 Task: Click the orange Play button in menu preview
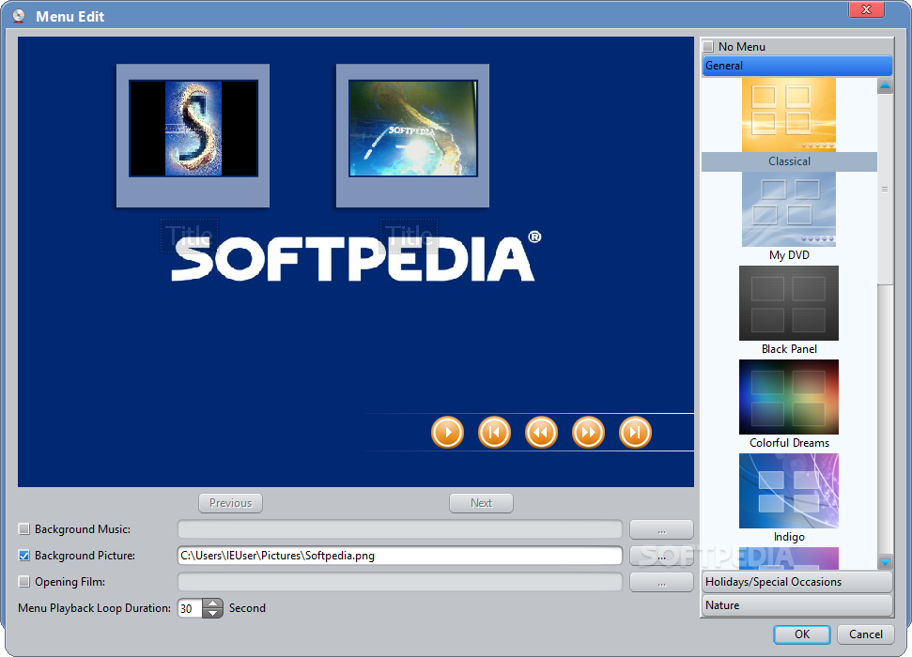pyautogui.click(x=447, y=433)
